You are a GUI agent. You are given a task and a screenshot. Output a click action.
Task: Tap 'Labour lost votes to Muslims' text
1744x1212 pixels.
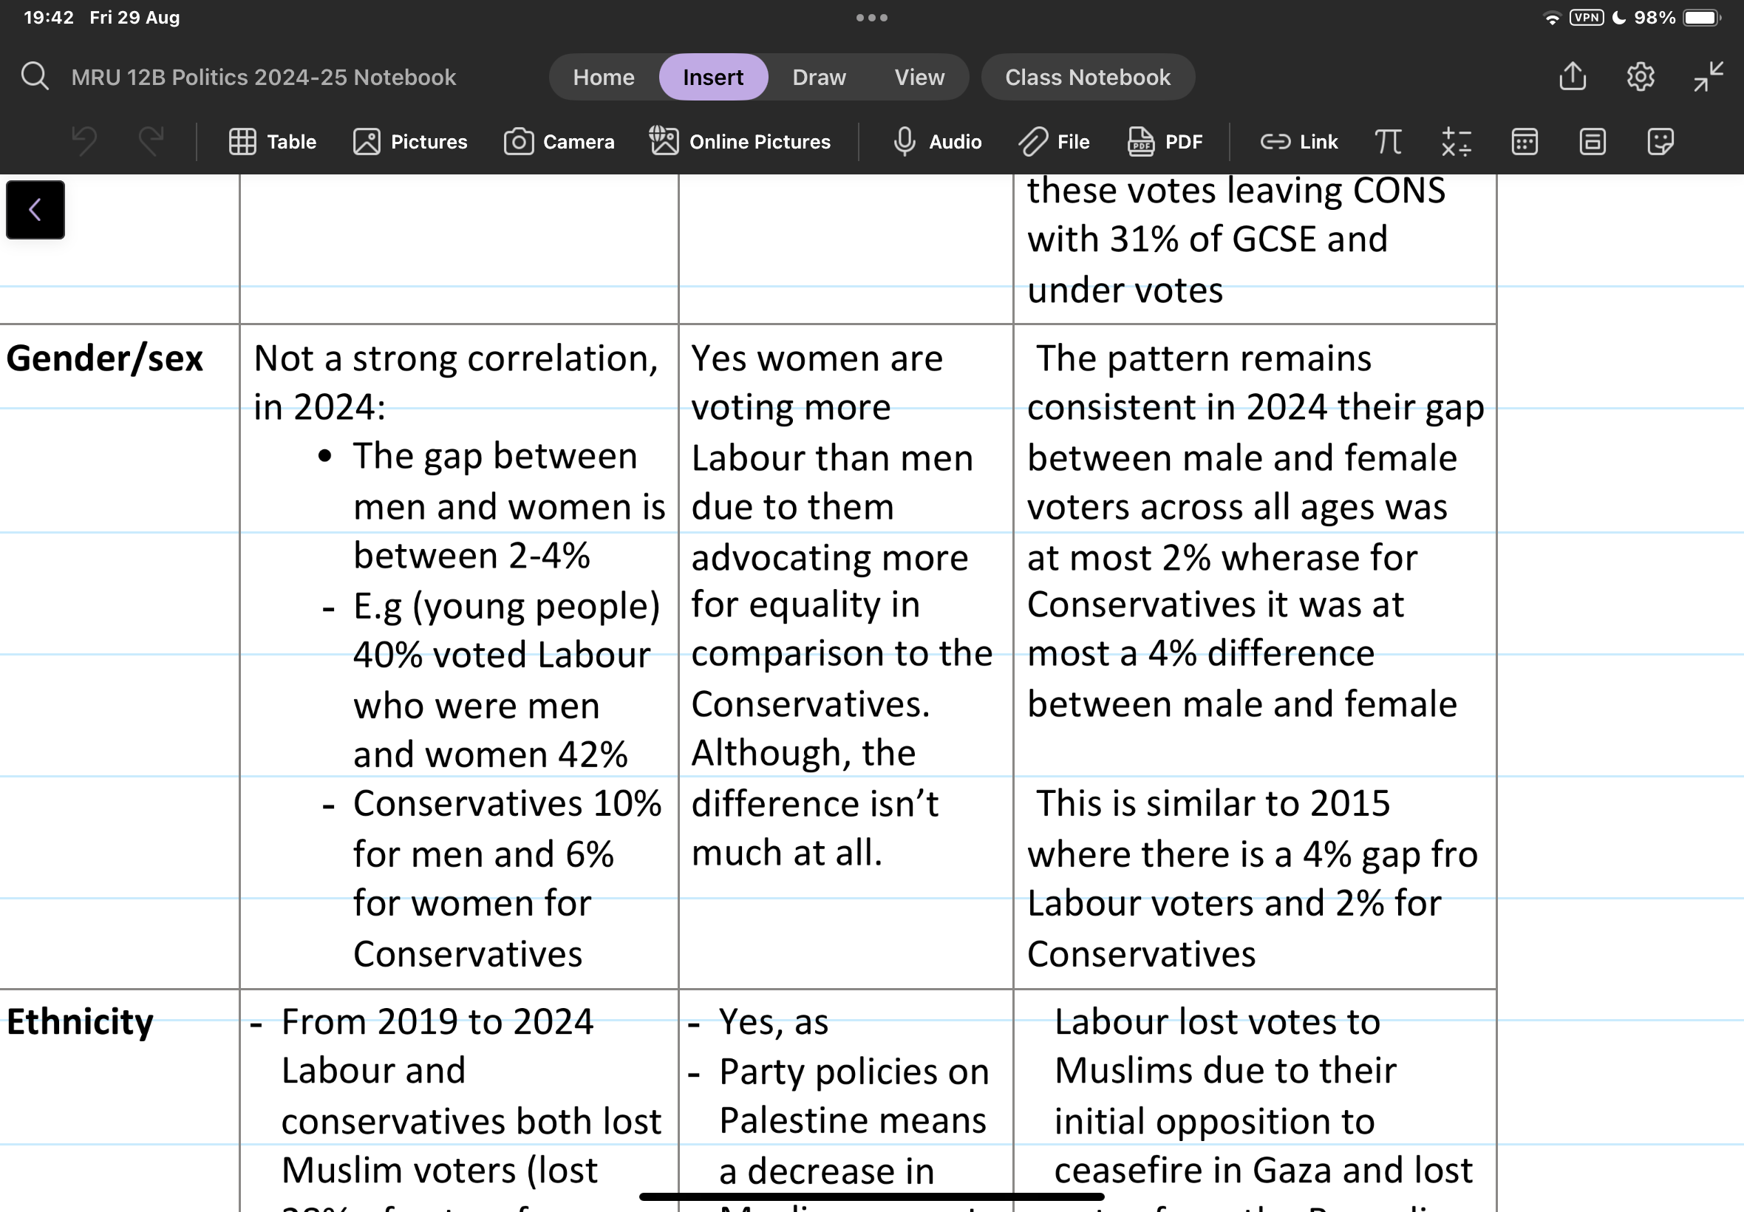(1224, 1046)
